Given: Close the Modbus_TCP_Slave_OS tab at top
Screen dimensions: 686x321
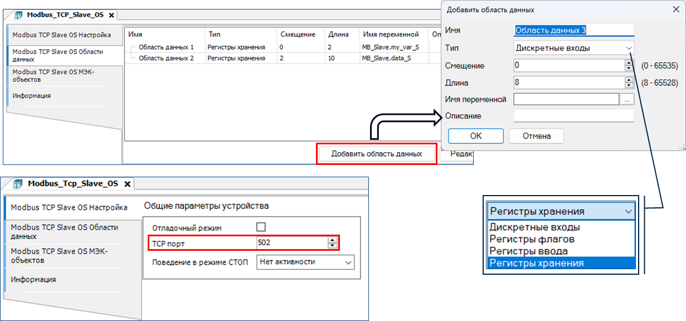Looking at the screenshot, I should [111, 16].
